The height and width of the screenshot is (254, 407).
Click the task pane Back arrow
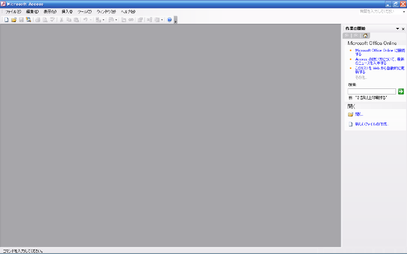[347, 36]
